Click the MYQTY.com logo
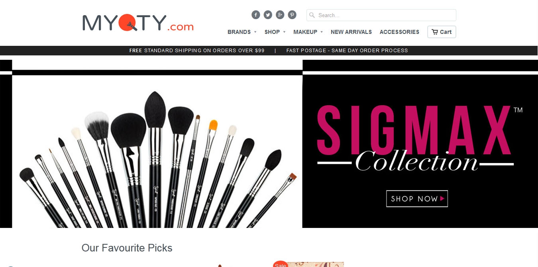 [x=138, y=23]
